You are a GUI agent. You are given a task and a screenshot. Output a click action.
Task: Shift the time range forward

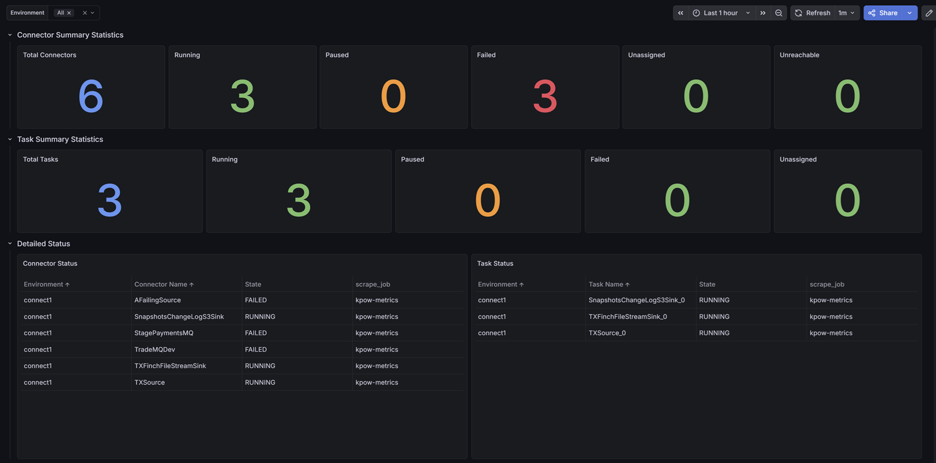coord(763,13)
